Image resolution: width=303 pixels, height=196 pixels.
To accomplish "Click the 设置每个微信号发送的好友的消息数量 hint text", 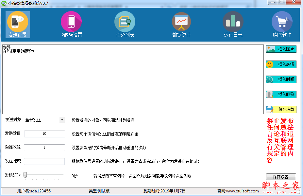I will [105, 134].
